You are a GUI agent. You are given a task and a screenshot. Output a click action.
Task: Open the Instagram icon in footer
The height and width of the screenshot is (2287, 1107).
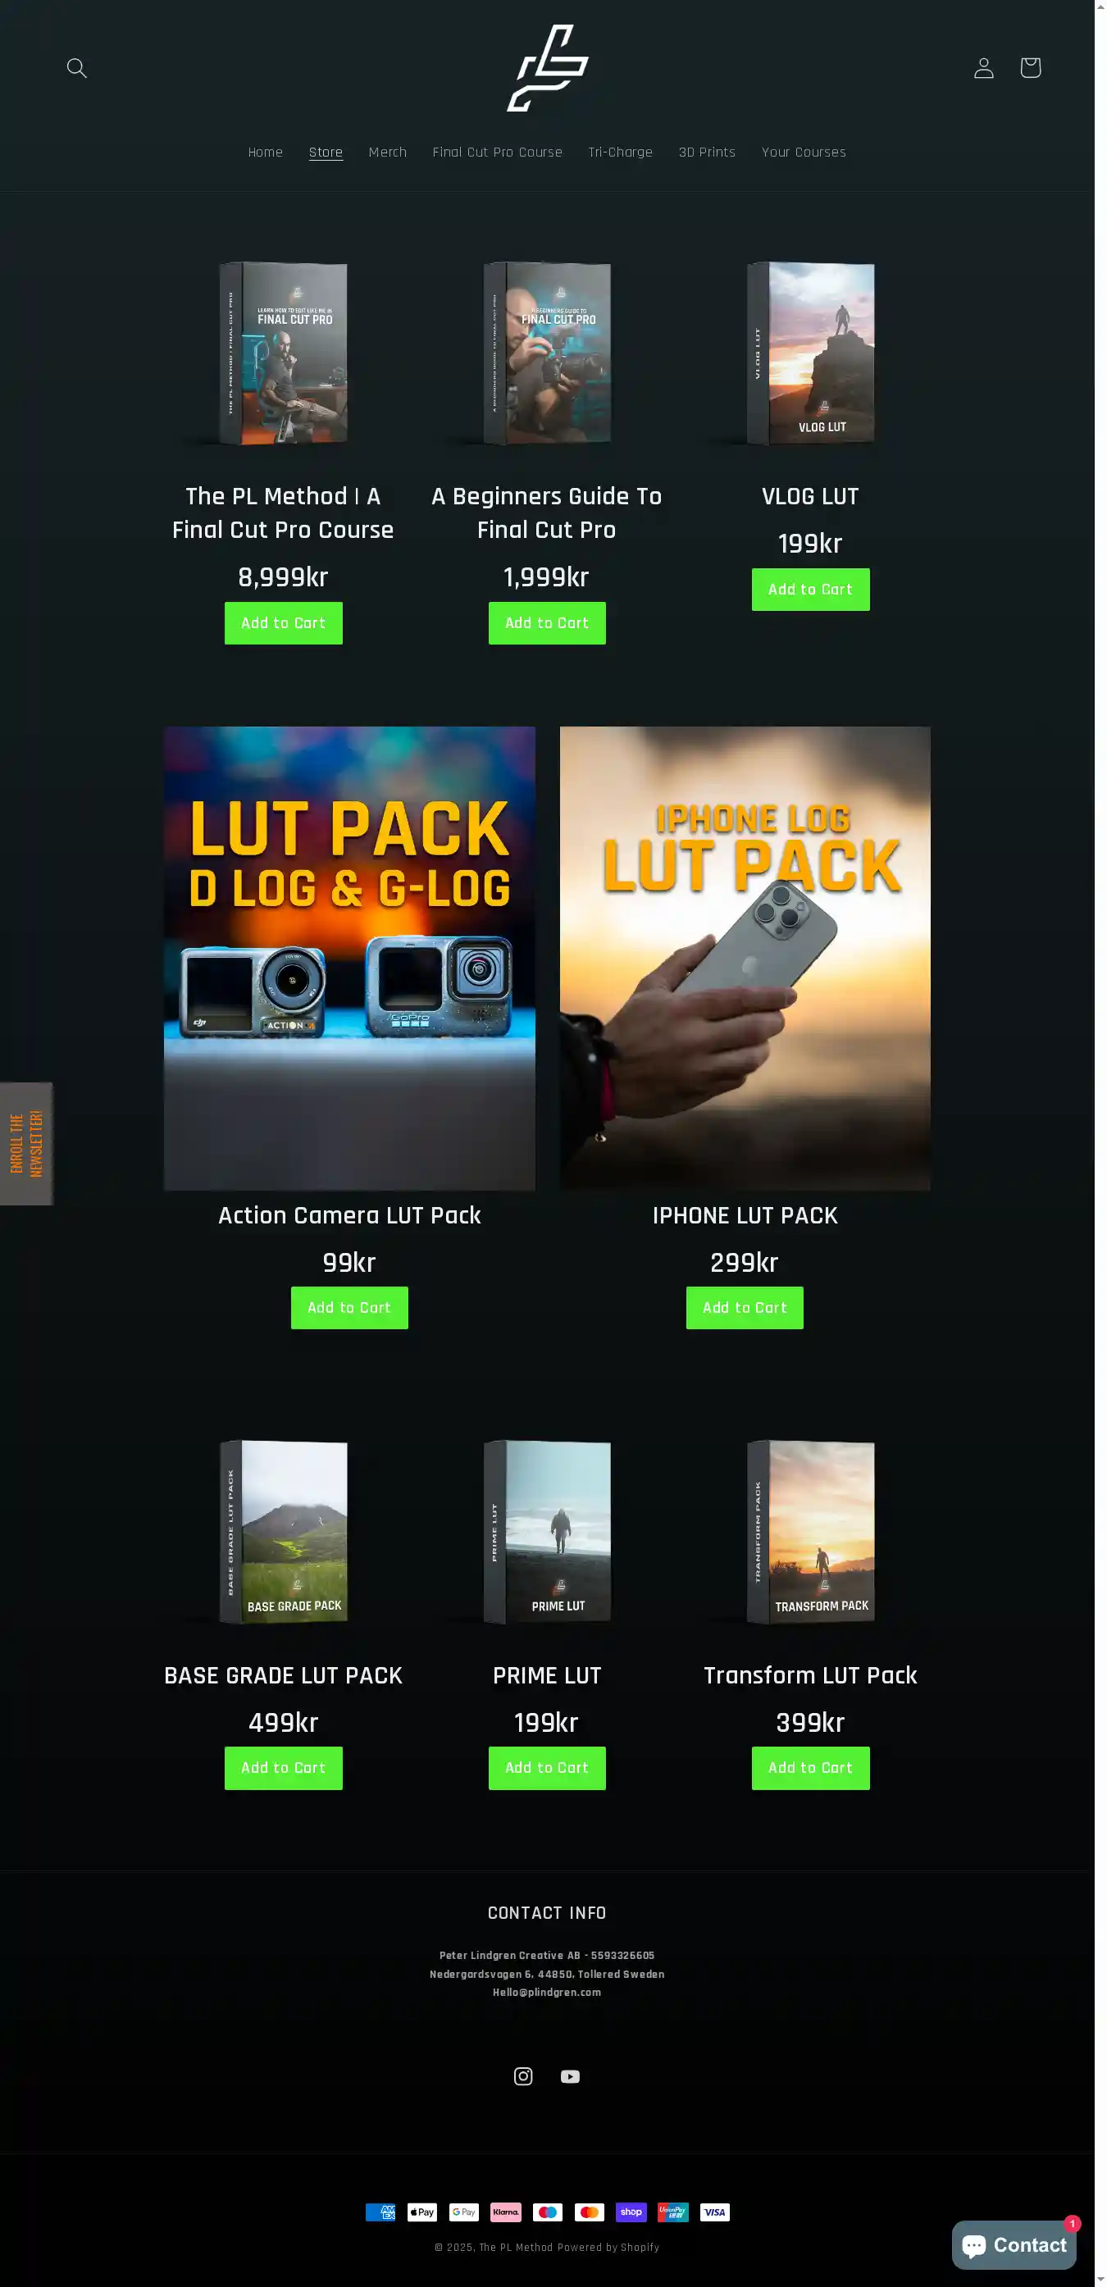[524, 2075]
